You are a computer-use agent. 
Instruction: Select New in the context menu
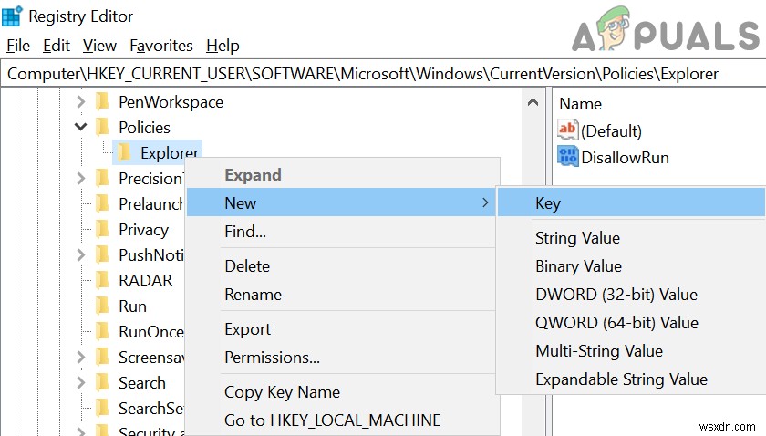(341, 202)
